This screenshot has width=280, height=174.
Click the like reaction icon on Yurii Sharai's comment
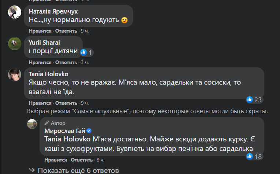pos(83,52)
